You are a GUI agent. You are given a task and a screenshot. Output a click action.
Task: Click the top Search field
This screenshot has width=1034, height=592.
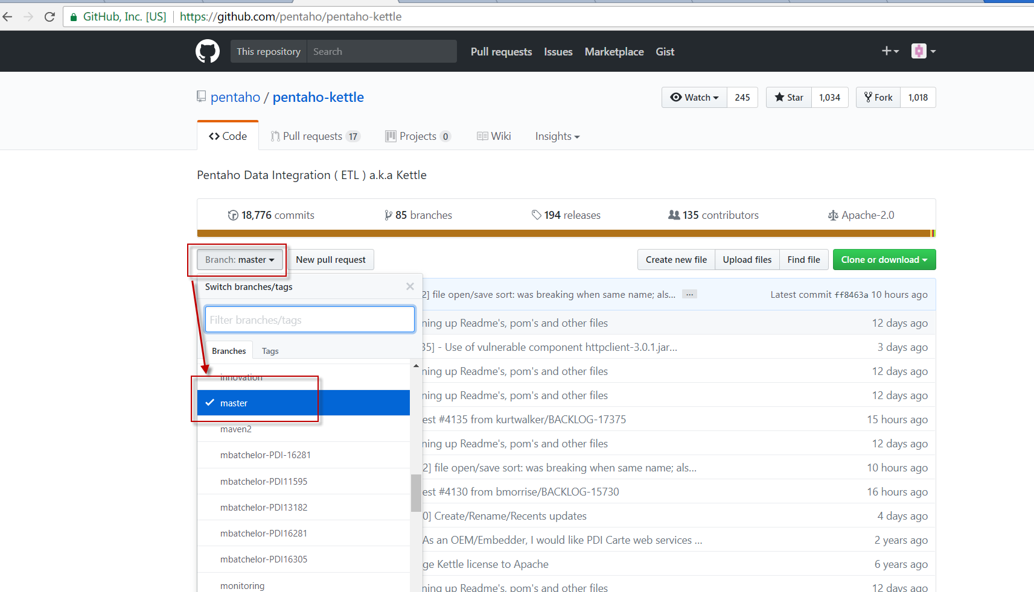tap(382, 51)
